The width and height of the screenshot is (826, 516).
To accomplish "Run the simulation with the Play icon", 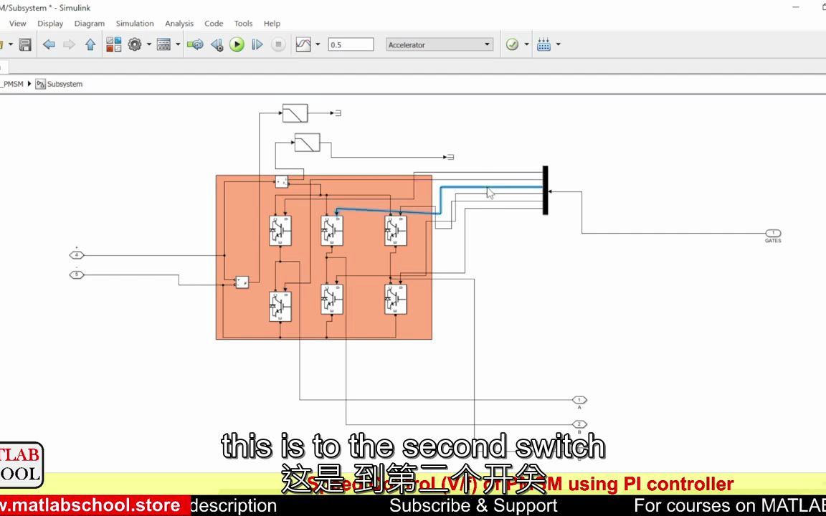I will tap(237, 44).
